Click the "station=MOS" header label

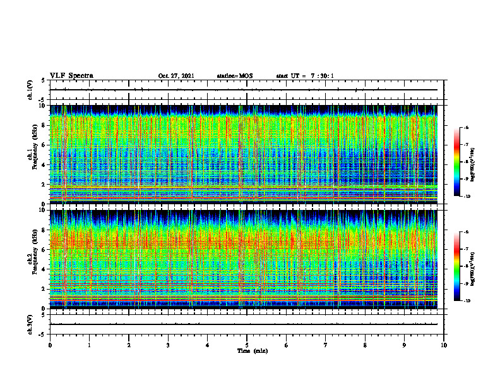coord(235,76)
